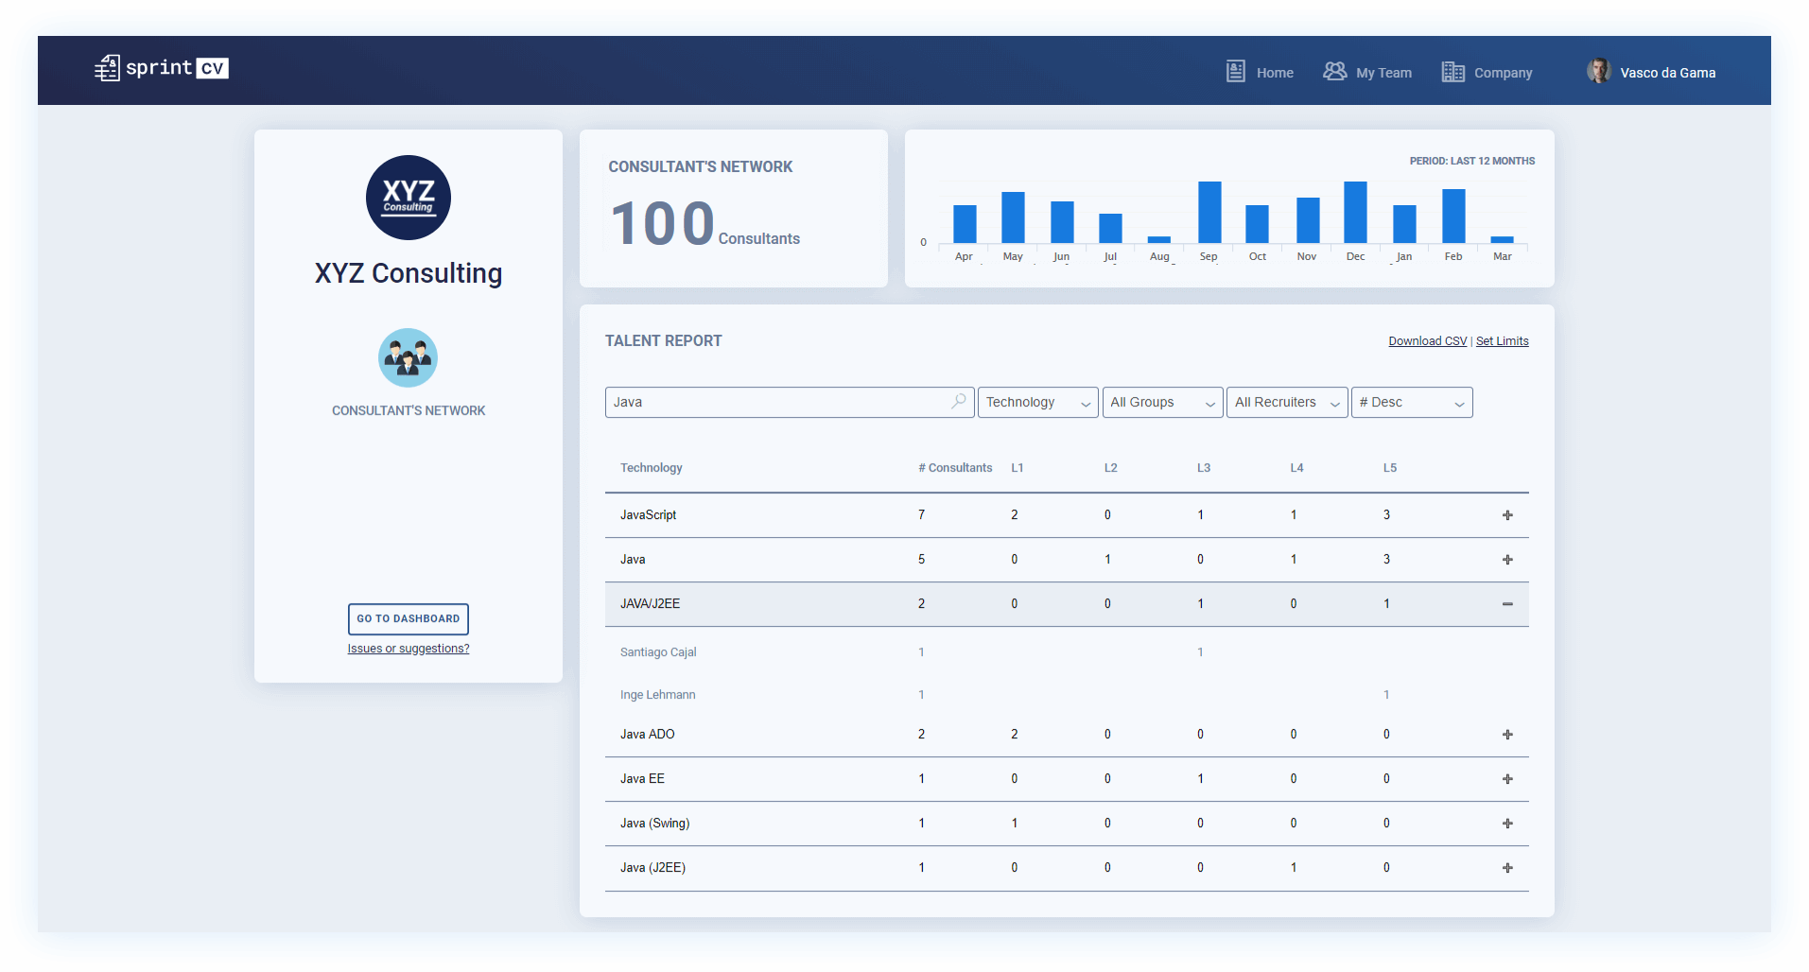Expand the JavaScript row
The height and width of the screenshot is (972, 1809).
(1507, 515)
